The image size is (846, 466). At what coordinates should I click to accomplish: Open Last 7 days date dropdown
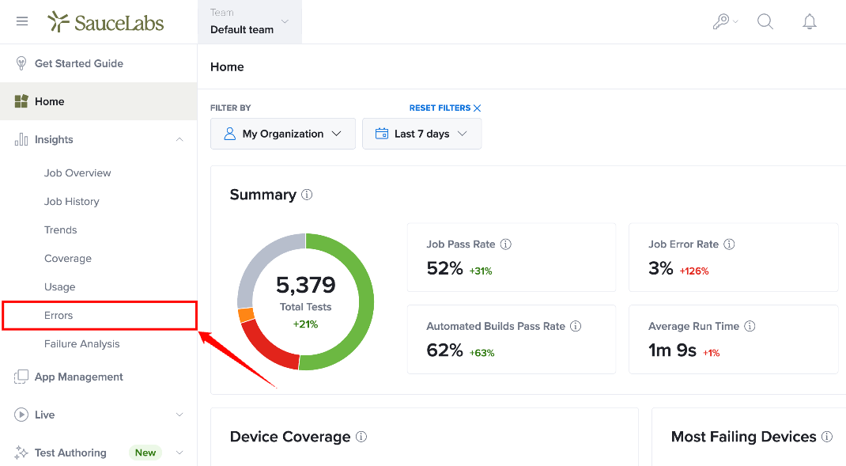(x=422, y=134)
